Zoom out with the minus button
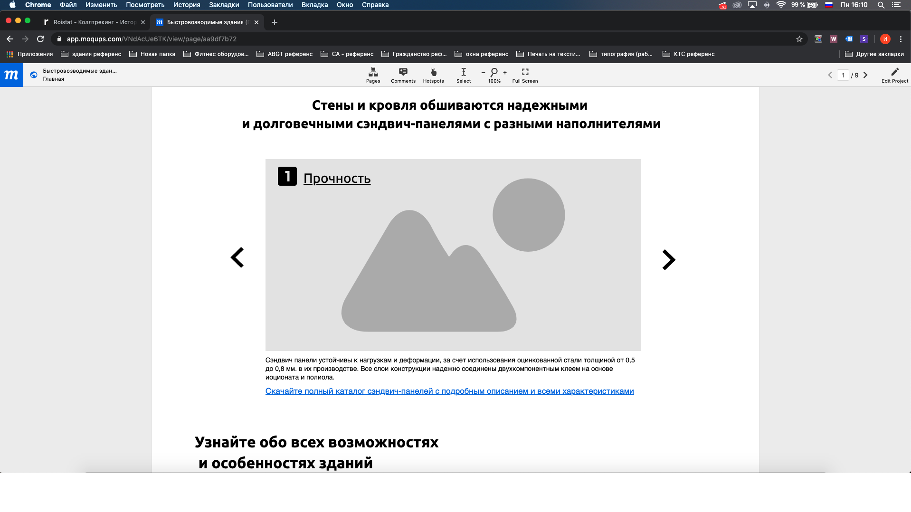The image size is (911, 512). (483, 73)
